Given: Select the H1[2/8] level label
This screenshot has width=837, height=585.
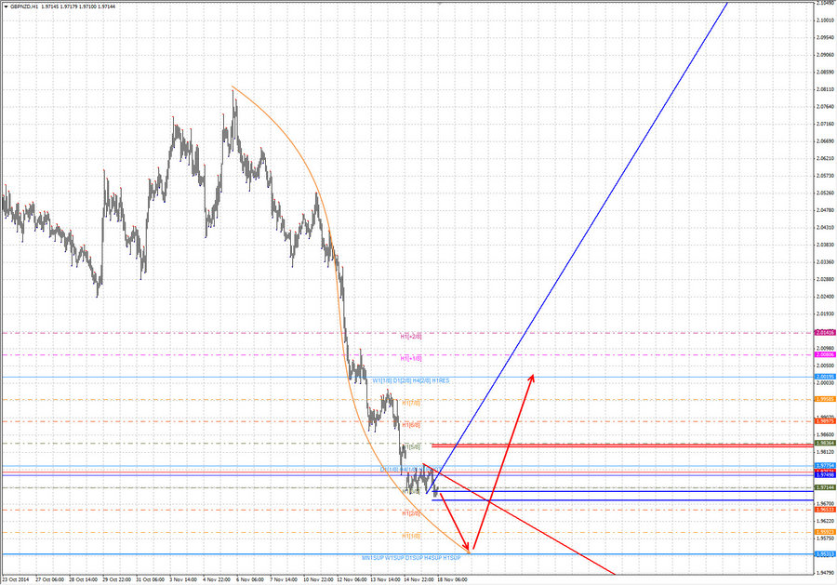Looking at the screenshot, I should click(x=411, y=513).
